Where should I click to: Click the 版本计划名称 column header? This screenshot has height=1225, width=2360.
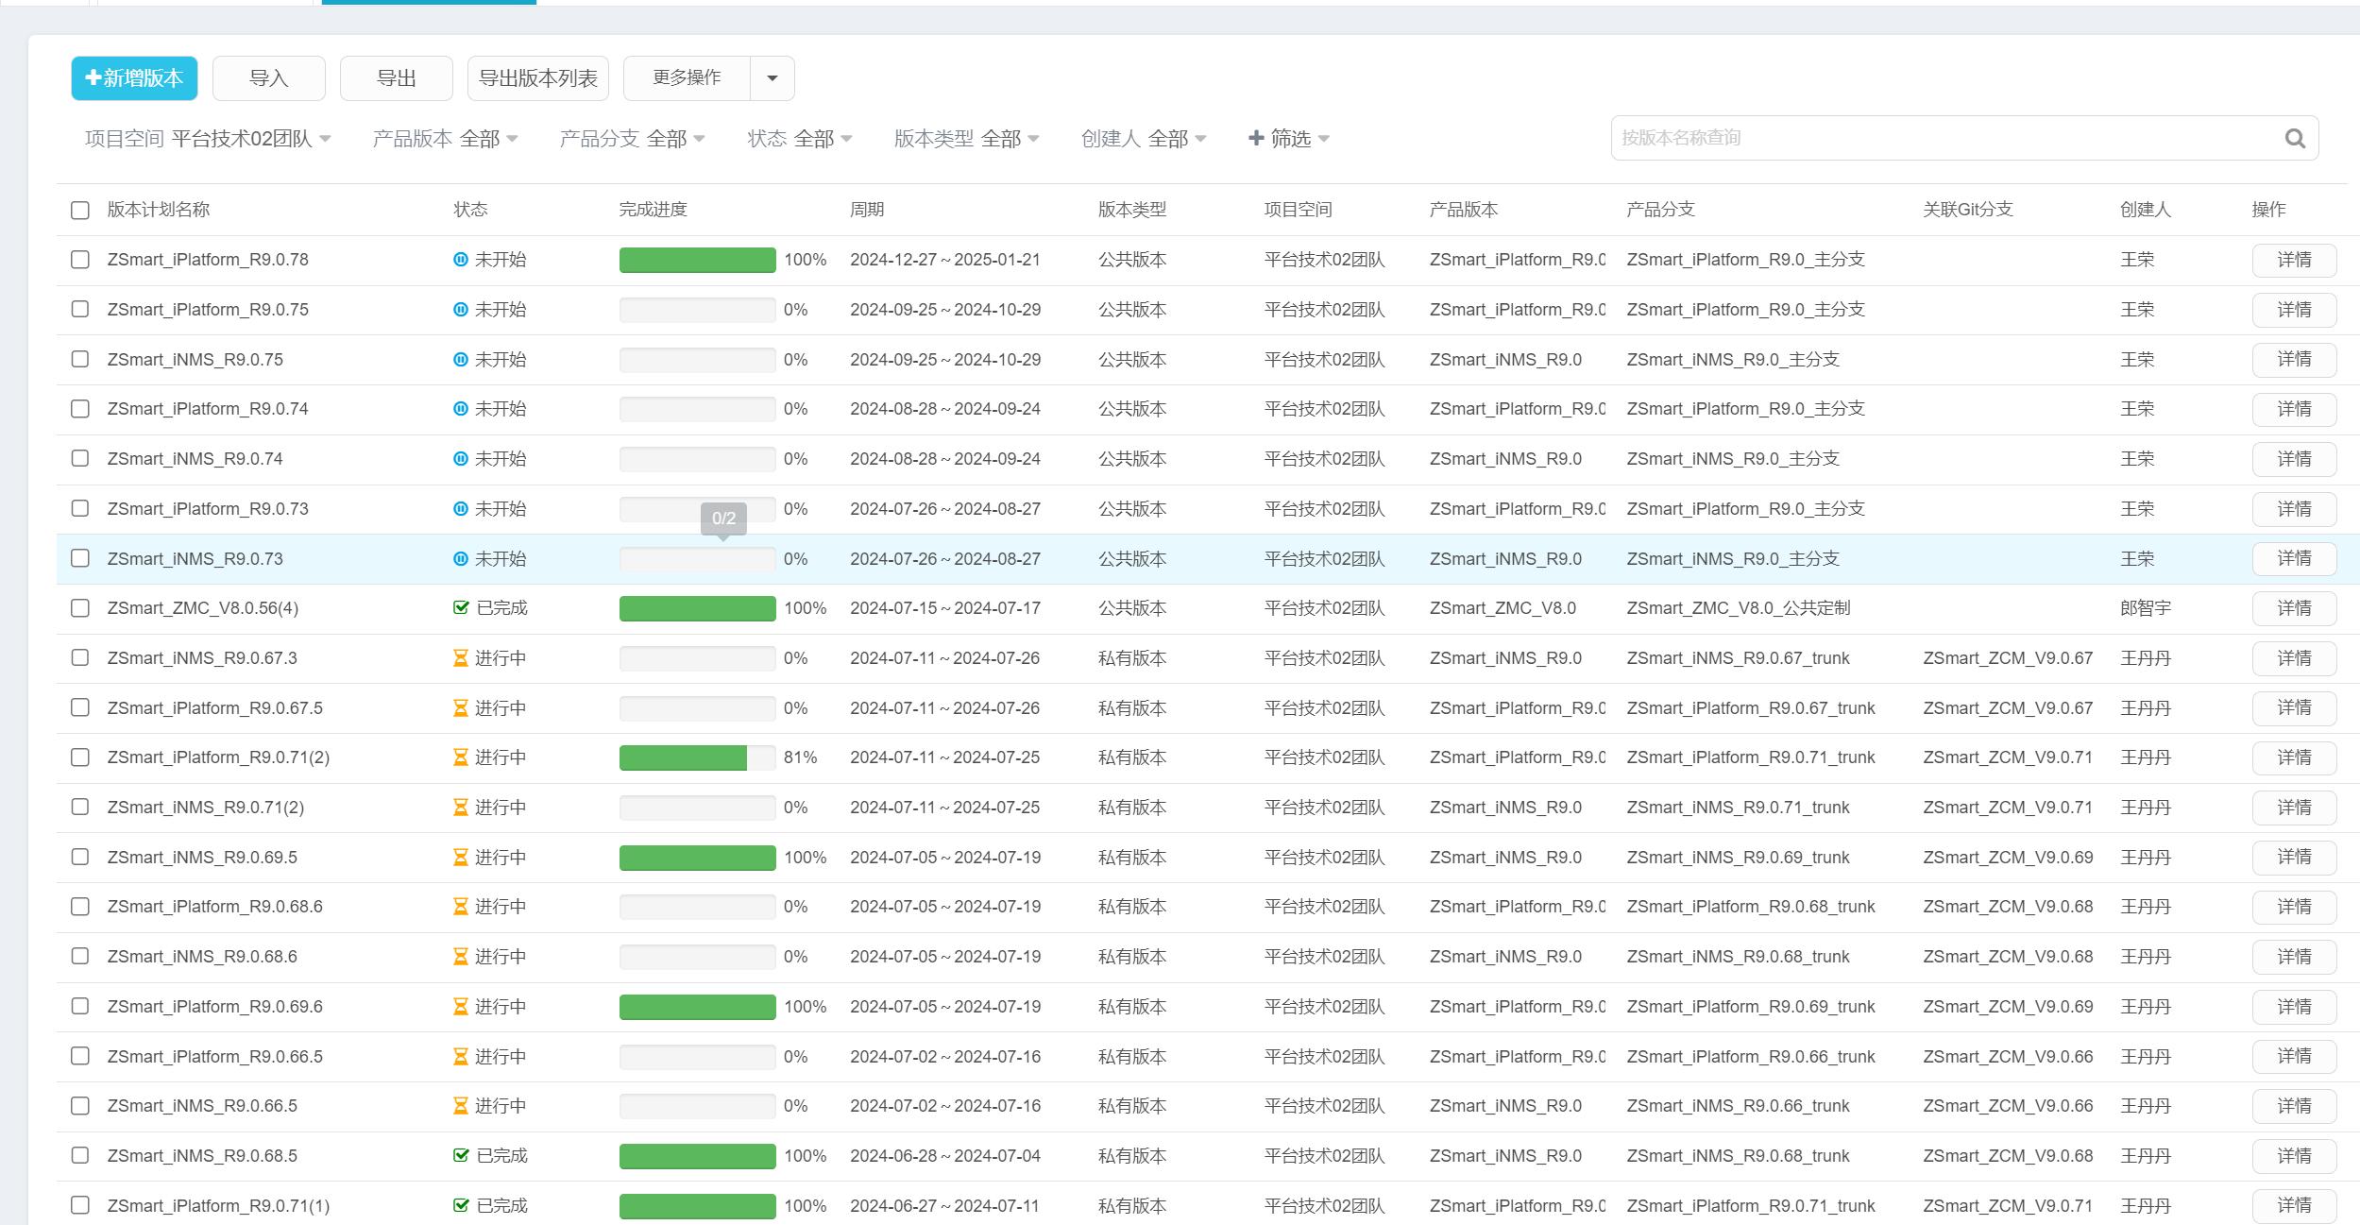point(159,210)
